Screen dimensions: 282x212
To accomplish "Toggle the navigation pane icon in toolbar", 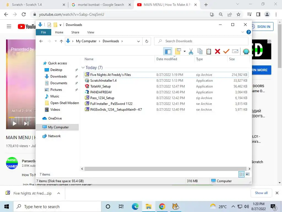I will 168,51.
